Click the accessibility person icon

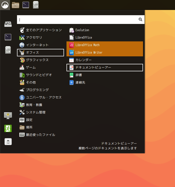(22, 97)
